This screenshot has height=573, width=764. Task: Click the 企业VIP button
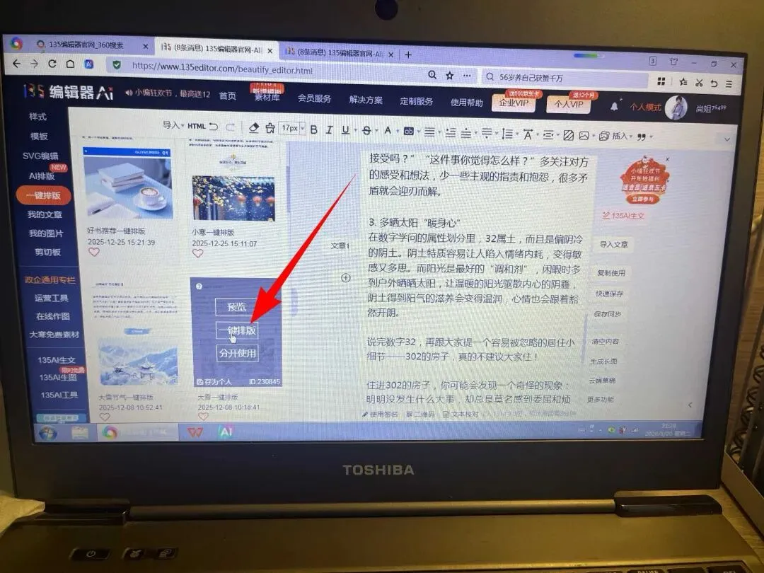pyautogui.click(x=514, y=103)
